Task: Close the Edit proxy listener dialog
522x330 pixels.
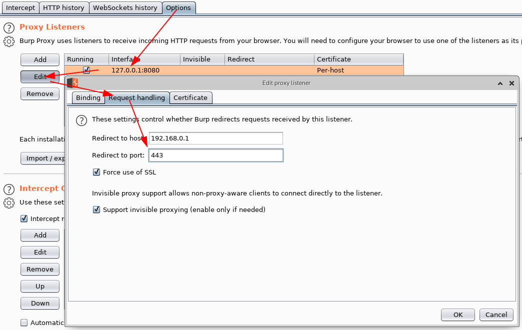Action: [511, 83]
